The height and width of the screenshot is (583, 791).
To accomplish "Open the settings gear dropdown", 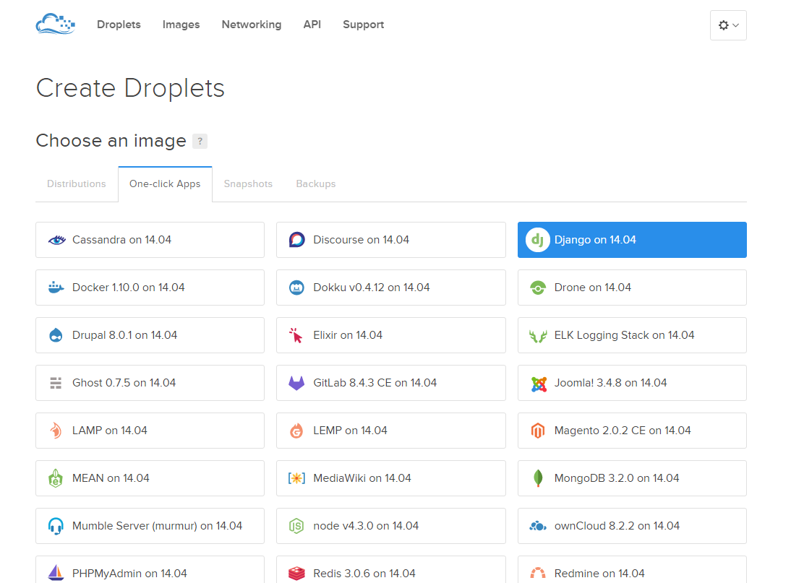I will click(x=728, y=25).
